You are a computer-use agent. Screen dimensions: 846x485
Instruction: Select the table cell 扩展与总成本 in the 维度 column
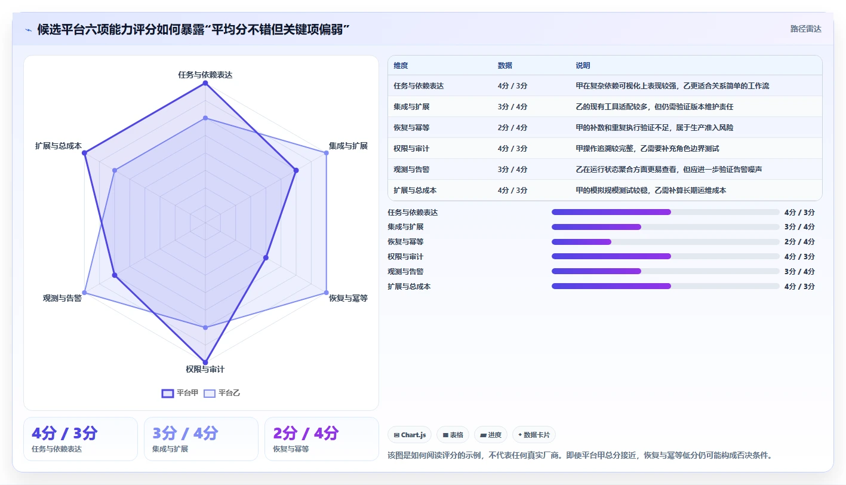tap(415, 191)
